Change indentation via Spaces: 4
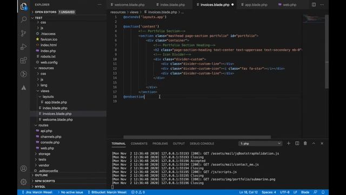This screenshot has height=195, width=346. point(269,192)
